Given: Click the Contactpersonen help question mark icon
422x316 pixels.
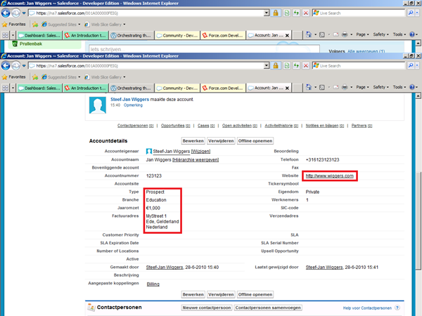Looking at the screenshot, I should 397,308.
